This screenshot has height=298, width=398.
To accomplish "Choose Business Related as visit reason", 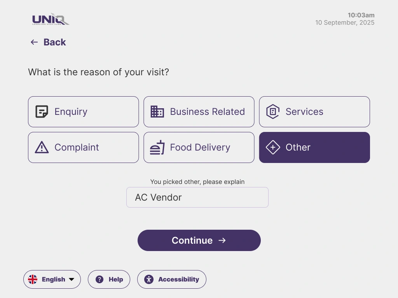I will point(199,112).
